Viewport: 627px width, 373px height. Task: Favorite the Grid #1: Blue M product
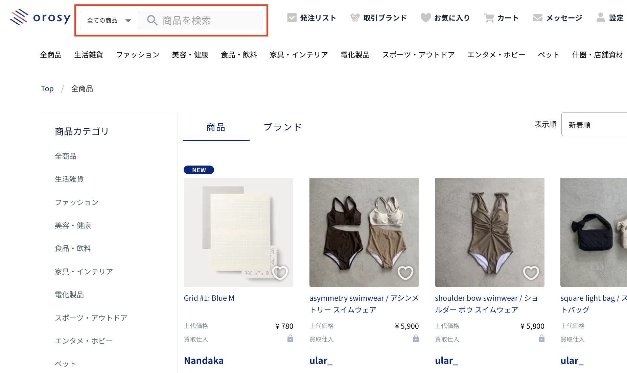[x=280, y=273]
